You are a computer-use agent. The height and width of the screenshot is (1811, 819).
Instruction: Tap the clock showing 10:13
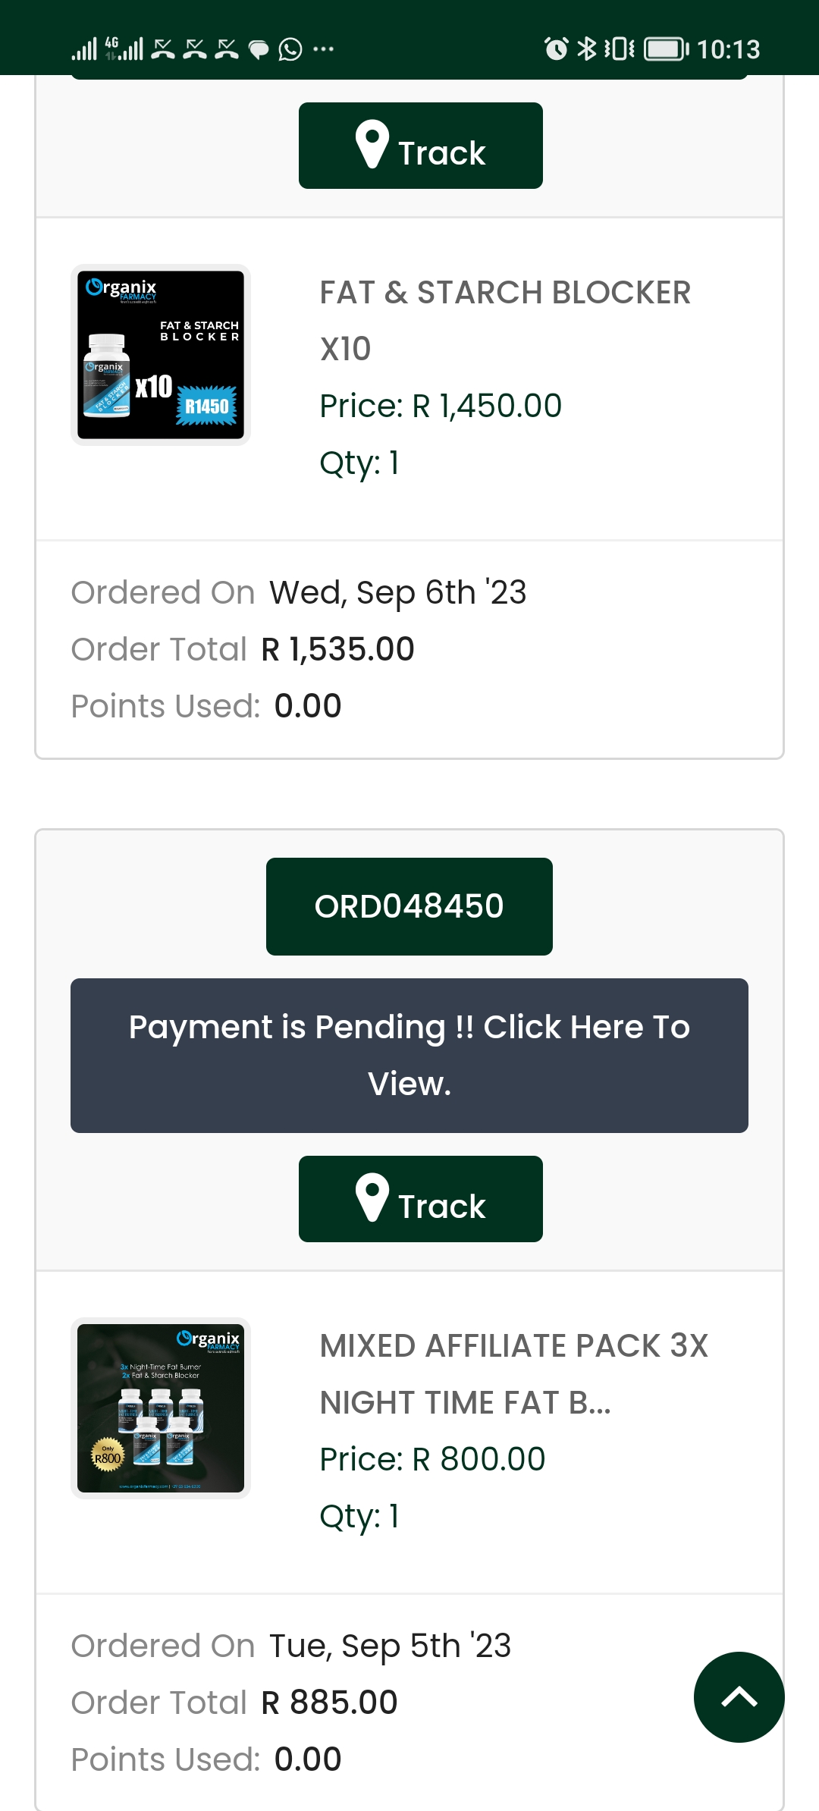(x=728, y=49)
